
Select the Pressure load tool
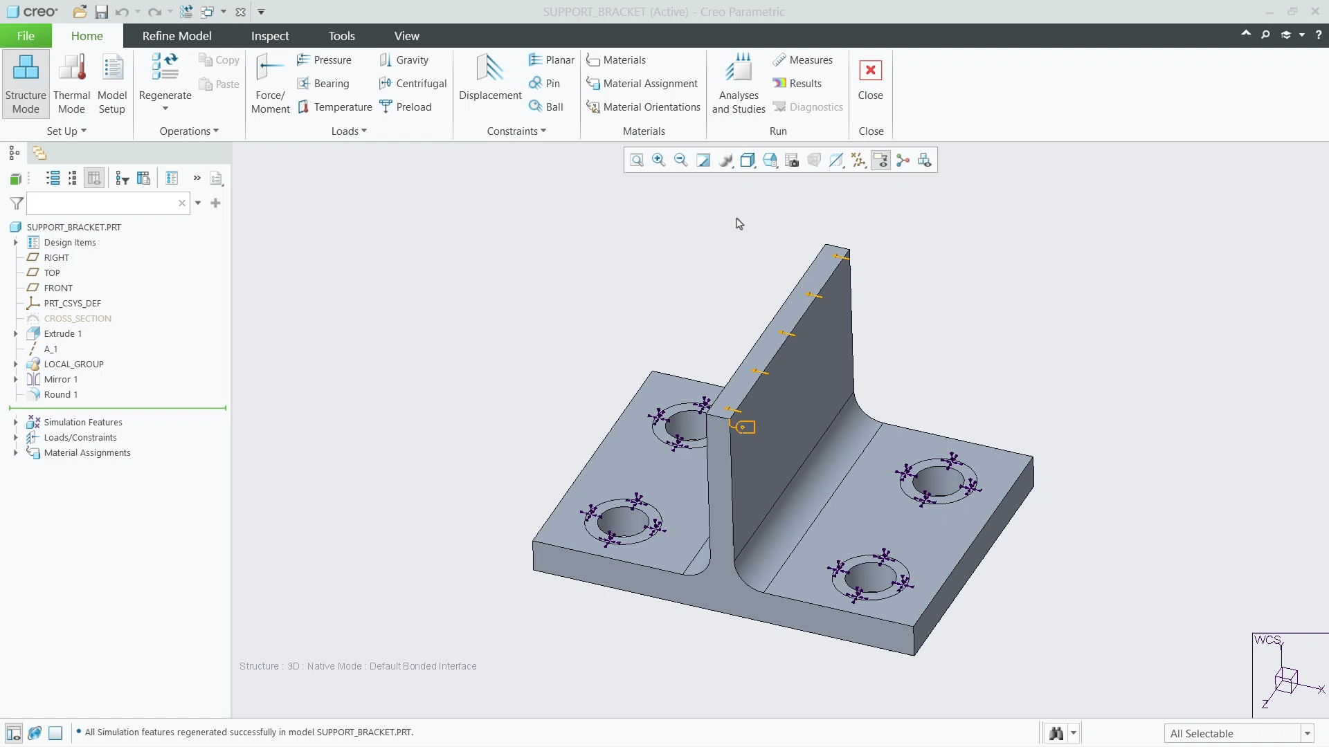coord(324,60)
